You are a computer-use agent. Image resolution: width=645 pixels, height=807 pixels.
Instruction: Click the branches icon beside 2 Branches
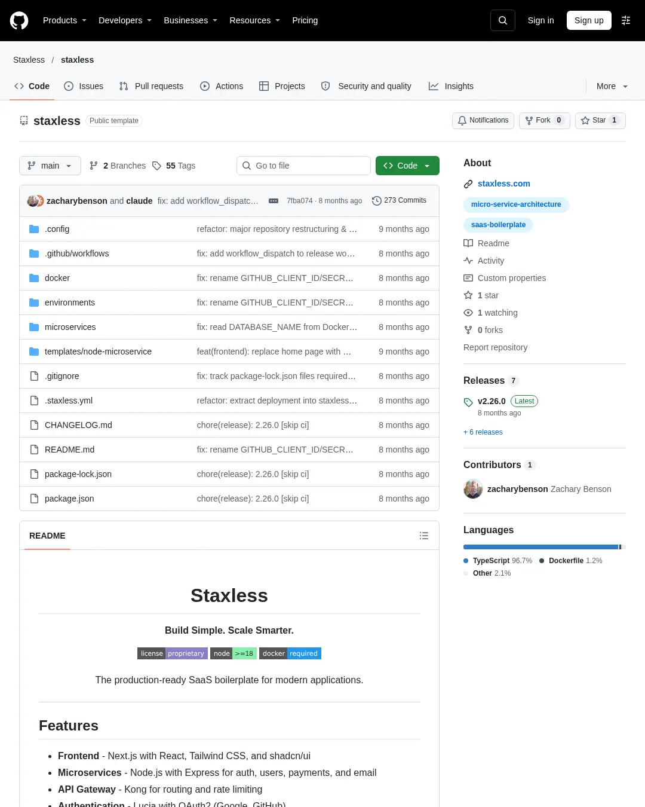tap(94, 166)
